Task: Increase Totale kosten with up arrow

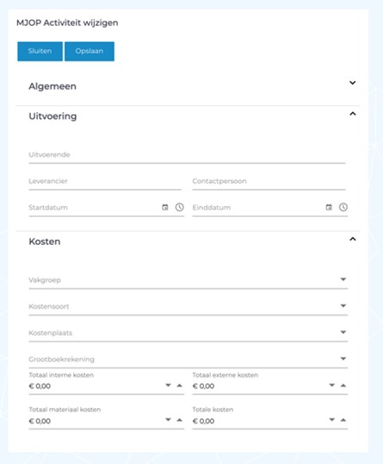Action: [x=343, y=420]
